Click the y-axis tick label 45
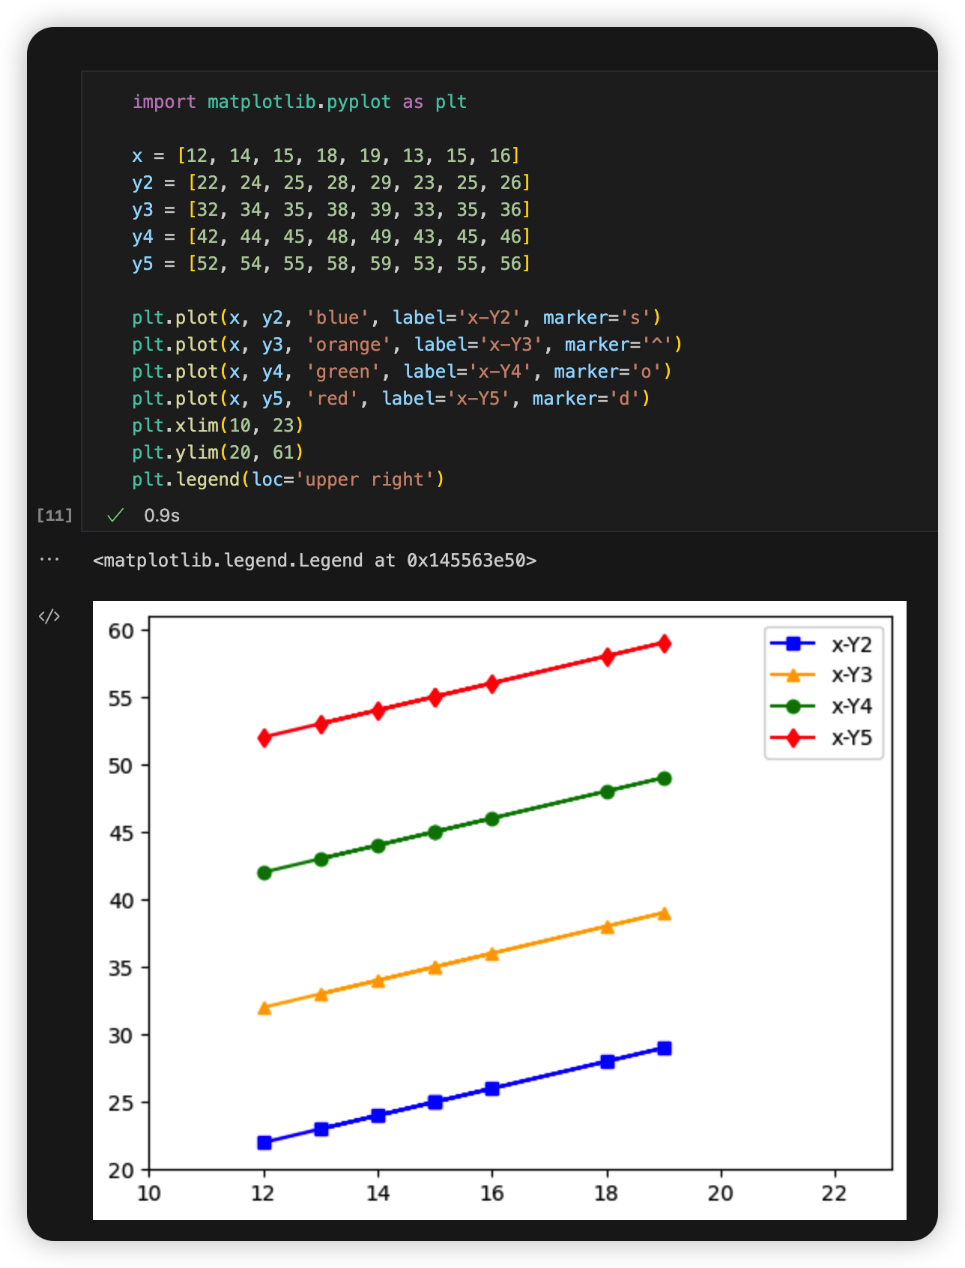 click(x=121, y=833)
